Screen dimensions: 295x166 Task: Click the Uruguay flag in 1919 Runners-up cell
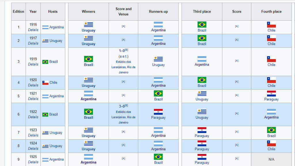tap(158, 59)
